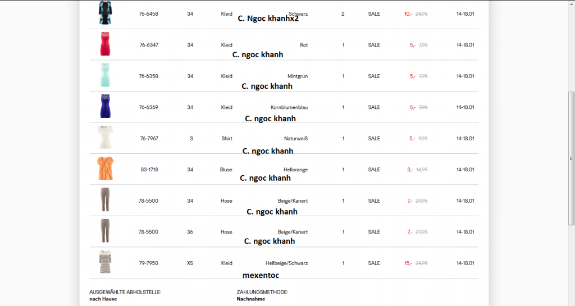Click the 'Nachnahme' payment method text
This screenshot has height=306, width=575.
[x=251, y=299]
